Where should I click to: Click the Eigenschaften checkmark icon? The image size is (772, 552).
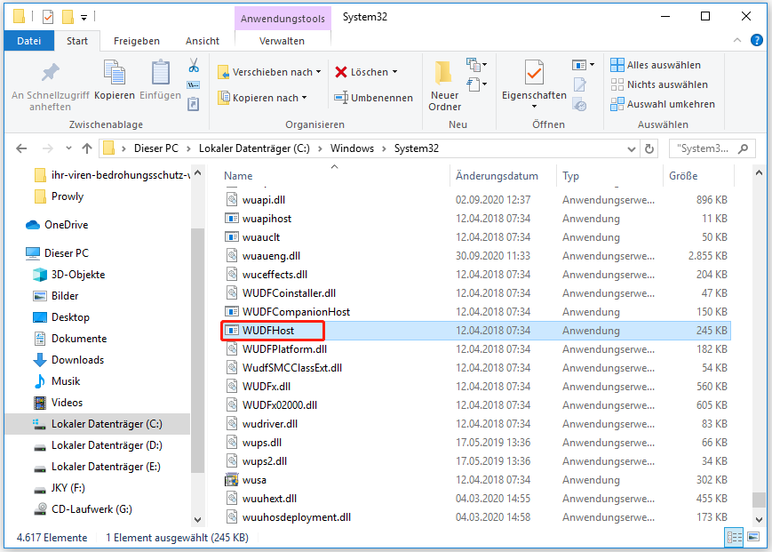tap(534, 74)
